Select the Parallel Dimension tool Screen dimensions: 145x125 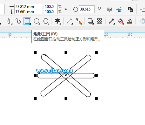point(69,21)
